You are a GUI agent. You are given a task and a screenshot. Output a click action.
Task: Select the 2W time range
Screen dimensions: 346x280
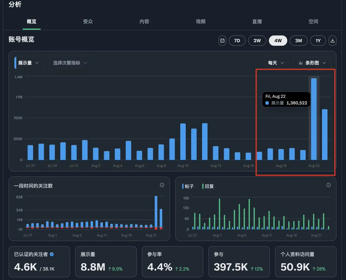click(x=257, y=41)
